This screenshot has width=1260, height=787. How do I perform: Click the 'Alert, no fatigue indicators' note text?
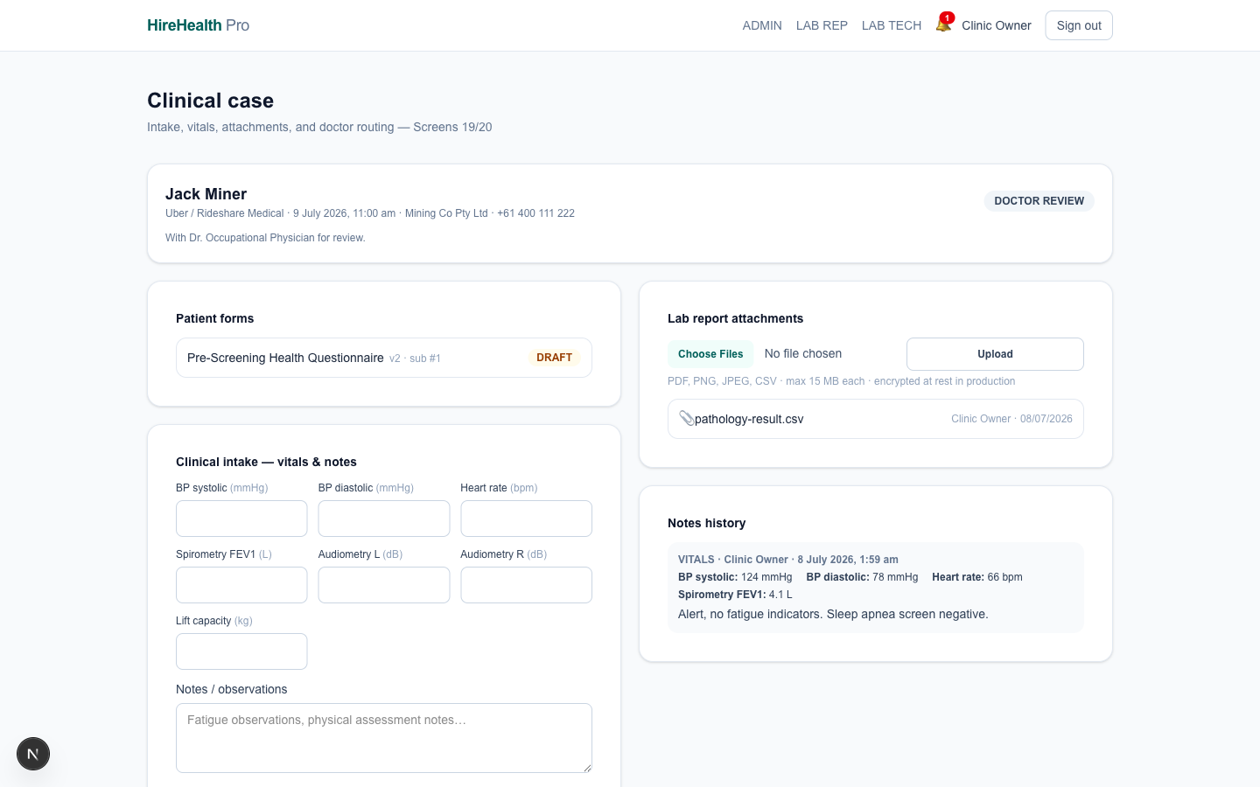point(833,614)
